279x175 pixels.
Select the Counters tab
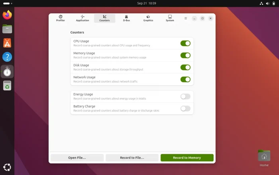[x=104, y=18]
